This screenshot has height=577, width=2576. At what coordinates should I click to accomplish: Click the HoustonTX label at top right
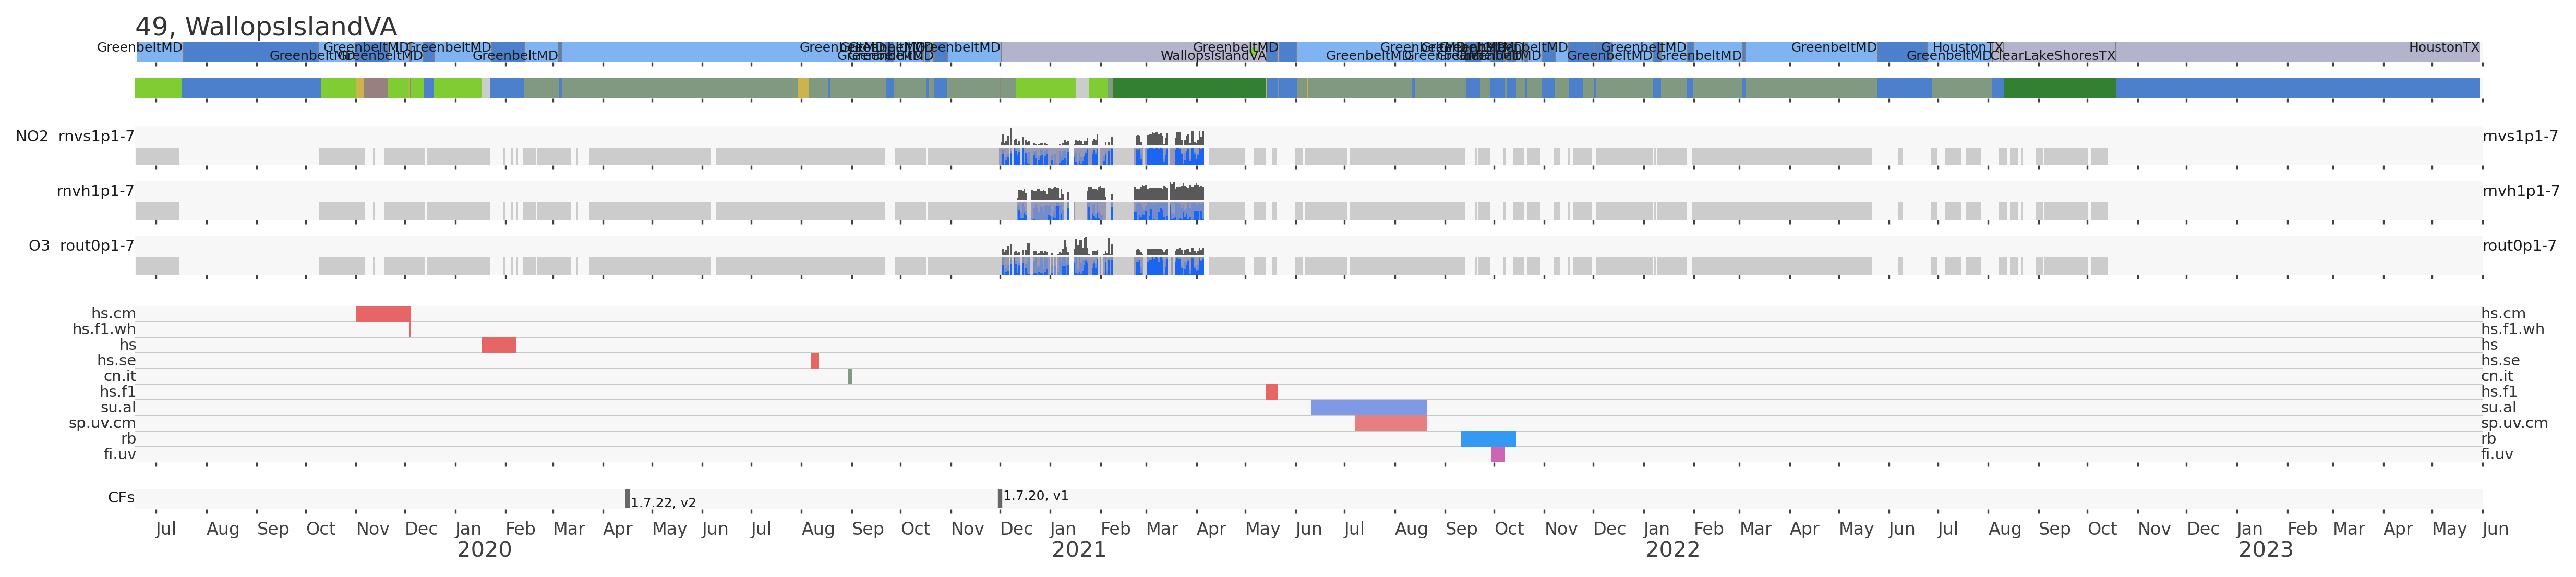click(2443, 47)
